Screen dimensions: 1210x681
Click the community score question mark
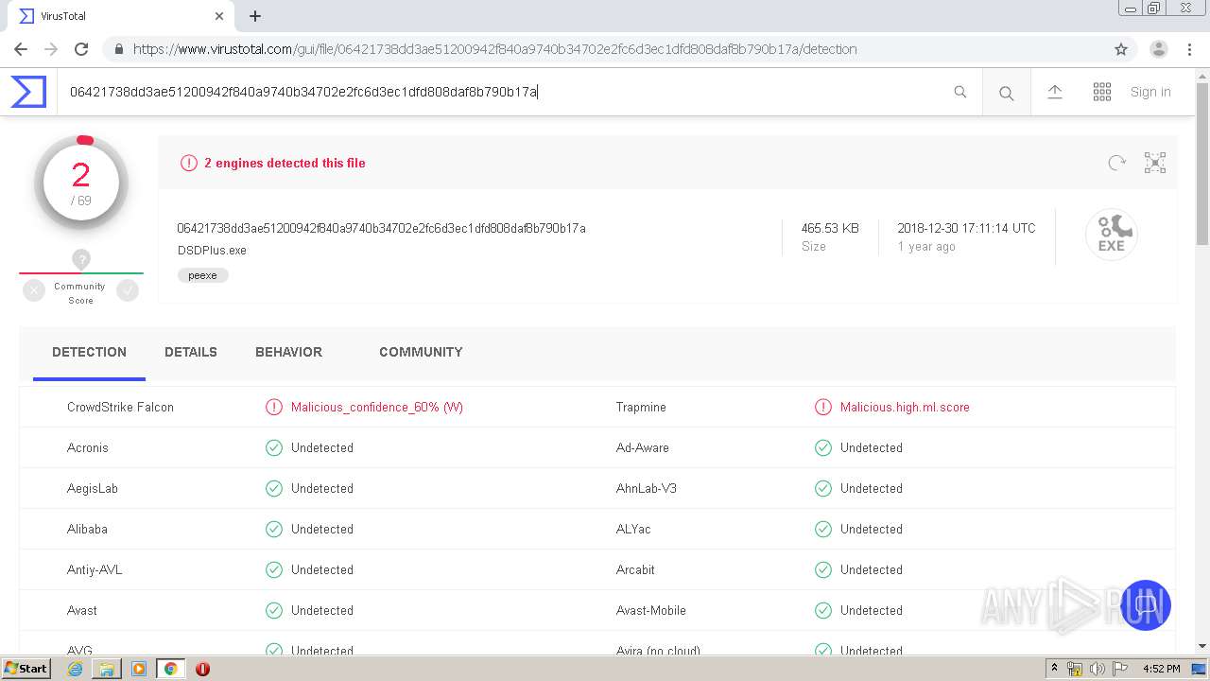click(x=81, y=259)
